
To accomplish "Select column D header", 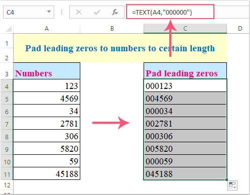I will [240, 29].
